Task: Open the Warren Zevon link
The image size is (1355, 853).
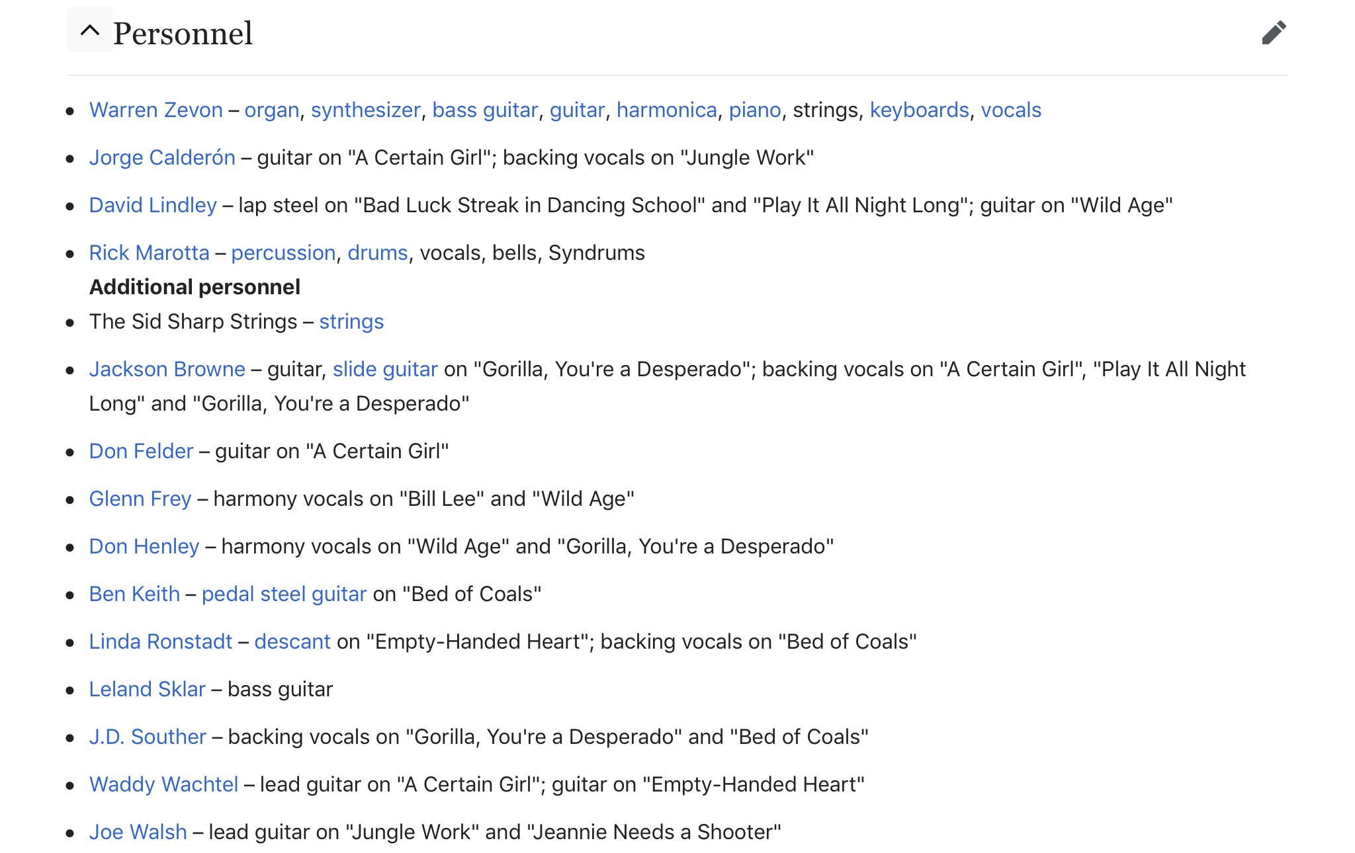Action: point(156,110)
